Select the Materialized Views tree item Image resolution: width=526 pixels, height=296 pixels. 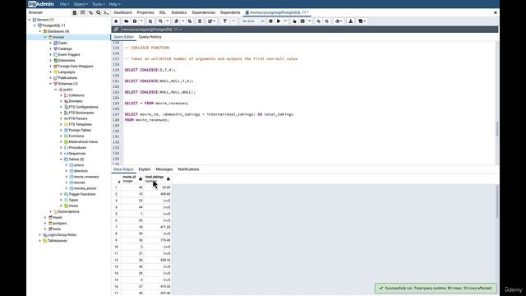point(83,142)
